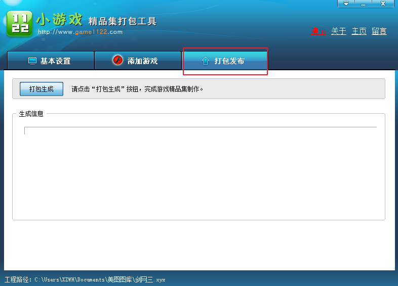Open the 演示 link

click(319, 31)
